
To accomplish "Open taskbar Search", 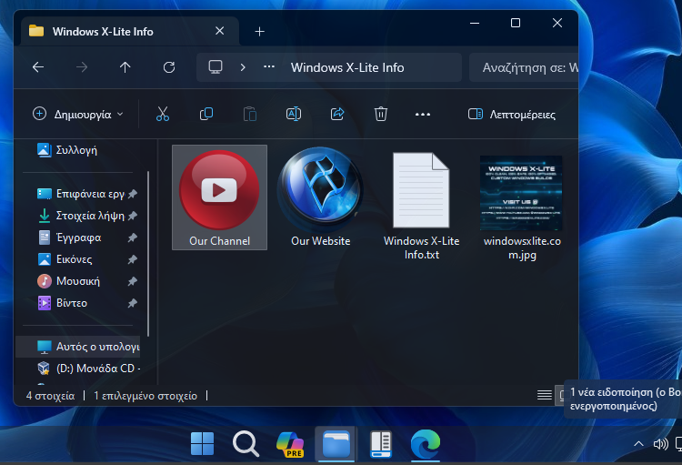I will click(x=246, y=444).
